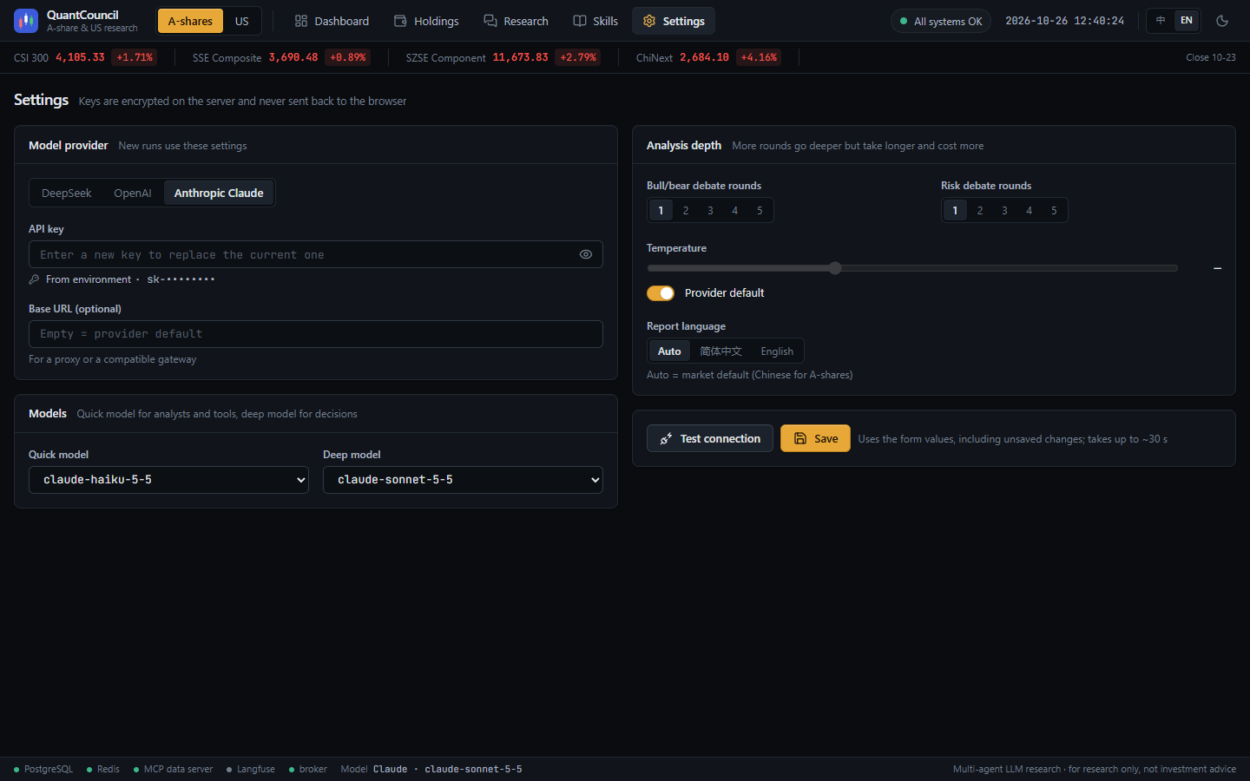This screenshot has width=1250, height=781.
Task: Toggle Provider default switch
Action: pyautogui.click(x=661, y=293)
